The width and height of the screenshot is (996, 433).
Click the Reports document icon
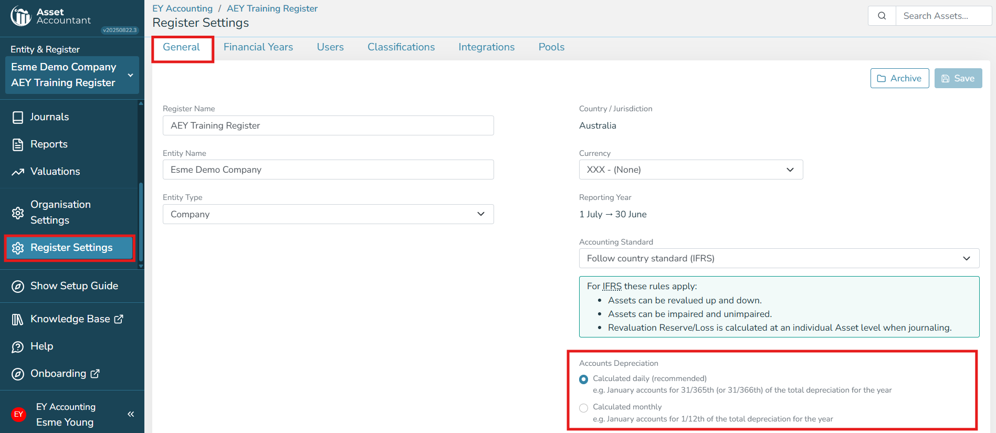click(x=18, y=144)
